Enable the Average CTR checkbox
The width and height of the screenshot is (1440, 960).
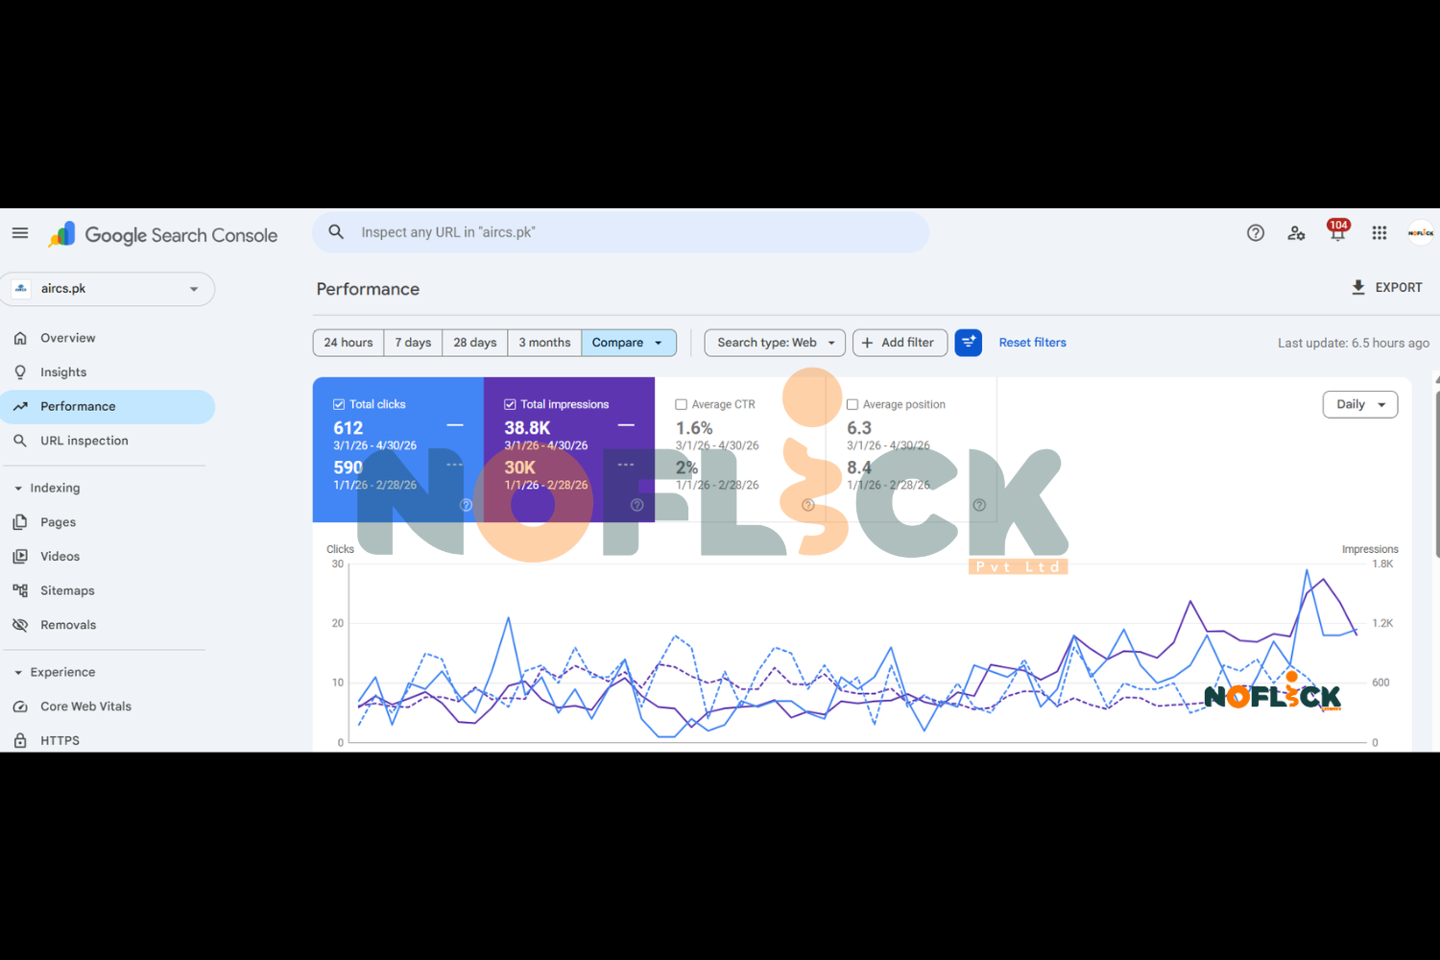tap(681, 405)
